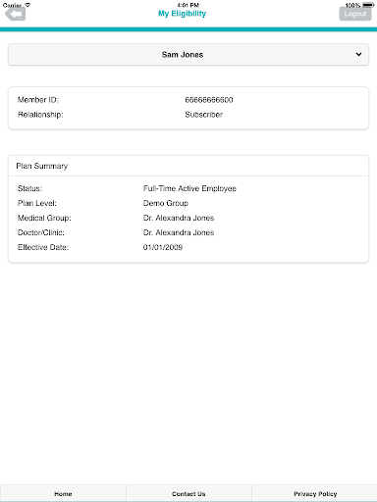Open the Contact Us tab
The image size is (377, 502).
188,493
